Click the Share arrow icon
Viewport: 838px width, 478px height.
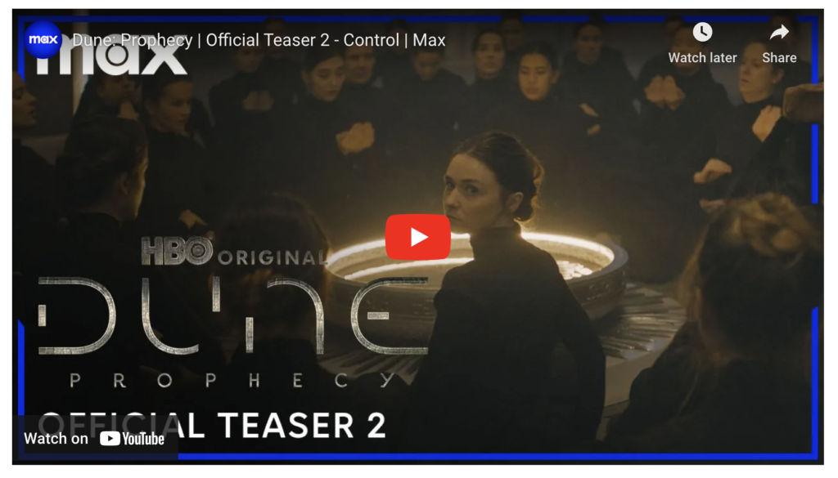click(x=779, y=33)
